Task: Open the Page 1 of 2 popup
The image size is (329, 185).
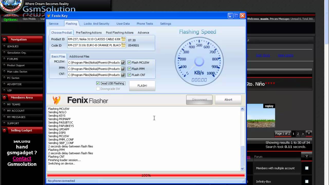Action: point(282,134)
